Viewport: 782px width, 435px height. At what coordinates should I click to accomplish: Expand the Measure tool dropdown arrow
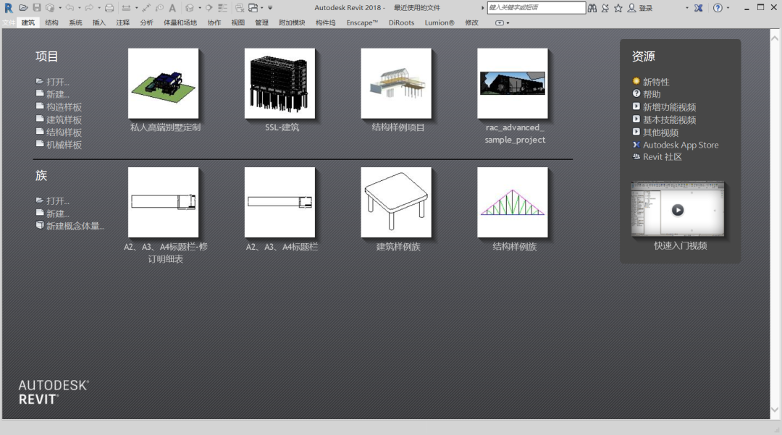pos(137,8)
